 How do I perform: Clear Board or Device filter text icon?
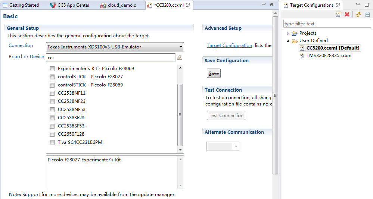point(180,57)
